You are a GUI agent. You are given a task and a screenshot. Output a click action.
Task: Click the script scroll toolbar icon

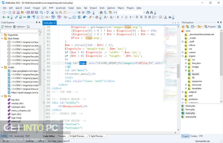click(79, 17)
